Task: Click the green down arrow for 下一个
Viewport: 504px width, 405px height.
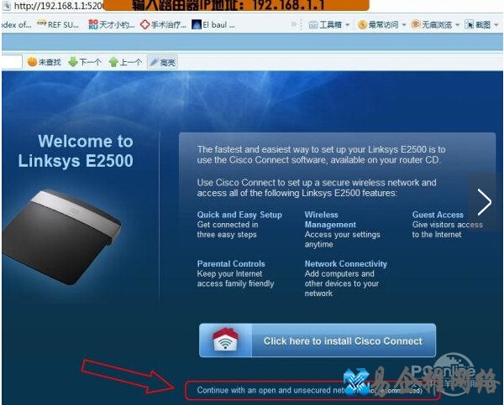Action: pyautogui.click(x=73, y=61)
